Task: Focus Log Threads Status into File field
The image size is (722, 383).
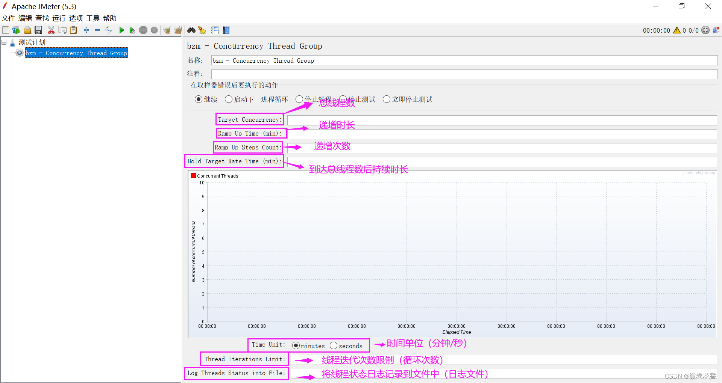Action: [x=504, y=374]
